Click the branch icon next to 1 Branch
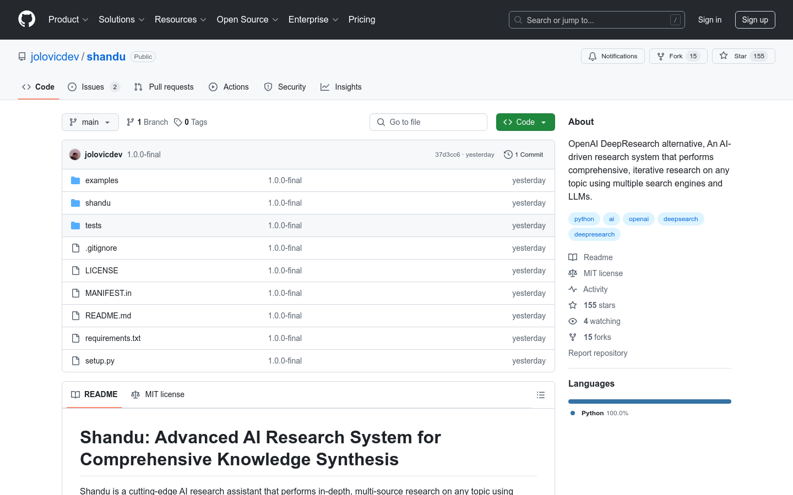Screen dimensions: 793x495 [x=131, y=122]
